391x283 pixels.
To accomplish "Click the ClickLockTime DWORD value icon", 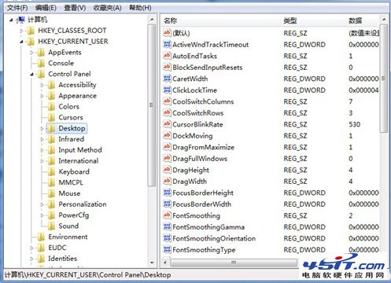I will (167, 90).
